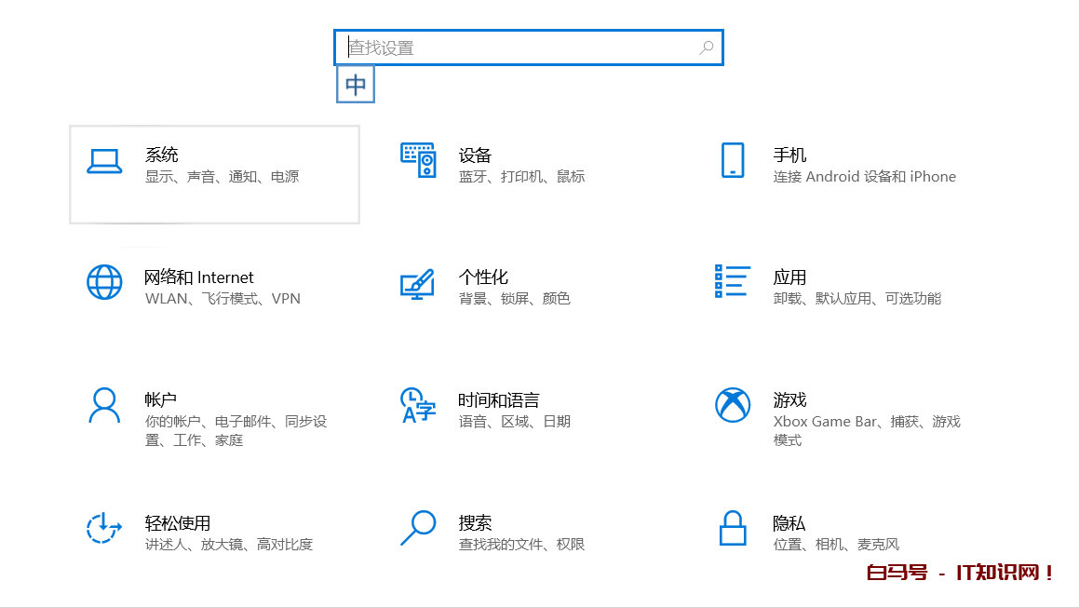Click the clock-and-letter icon for 时间和语言
1079x608 pixels.
coord(418,405)
